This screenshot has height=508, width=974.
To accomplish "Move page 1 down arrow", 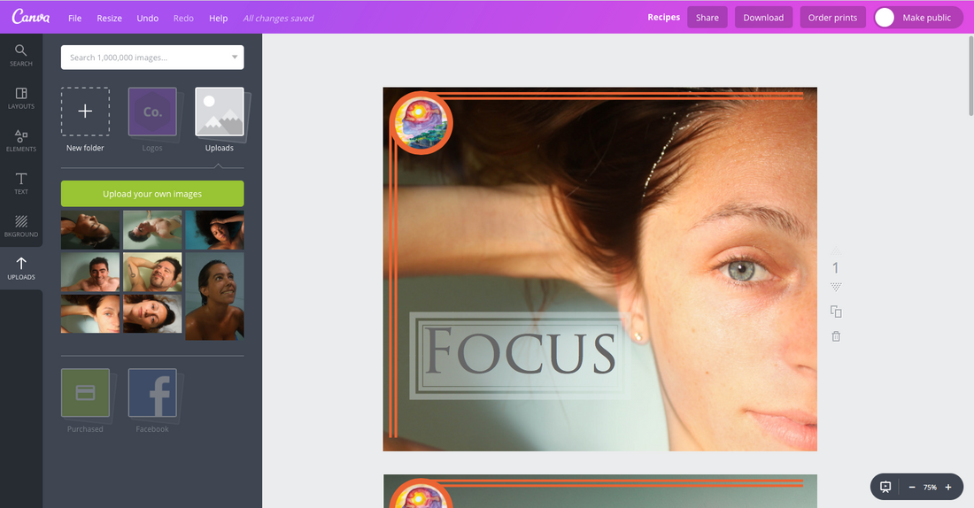I will (836, 287).
